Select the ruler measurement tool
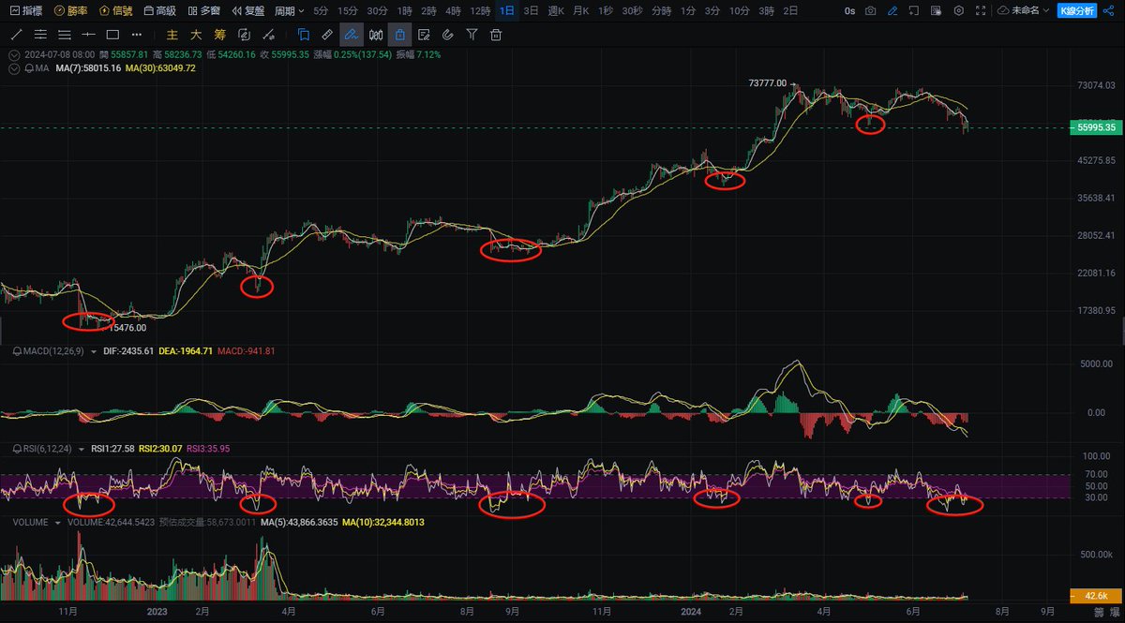 (x=327, y=35)
